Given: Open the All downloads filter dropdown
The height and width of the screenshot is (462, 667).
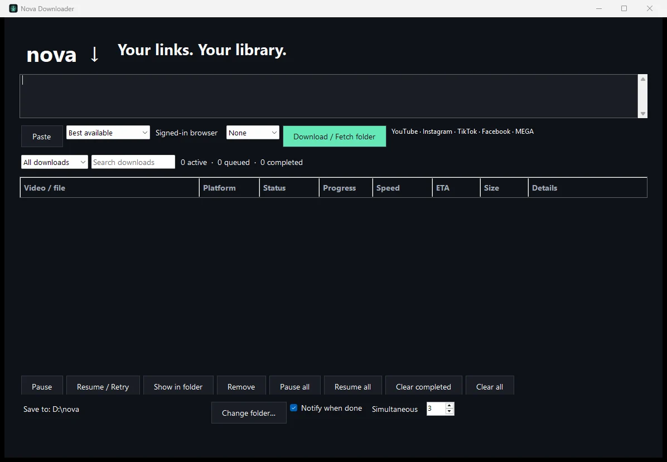Looking at the screenshot, I should coord(55,162).
